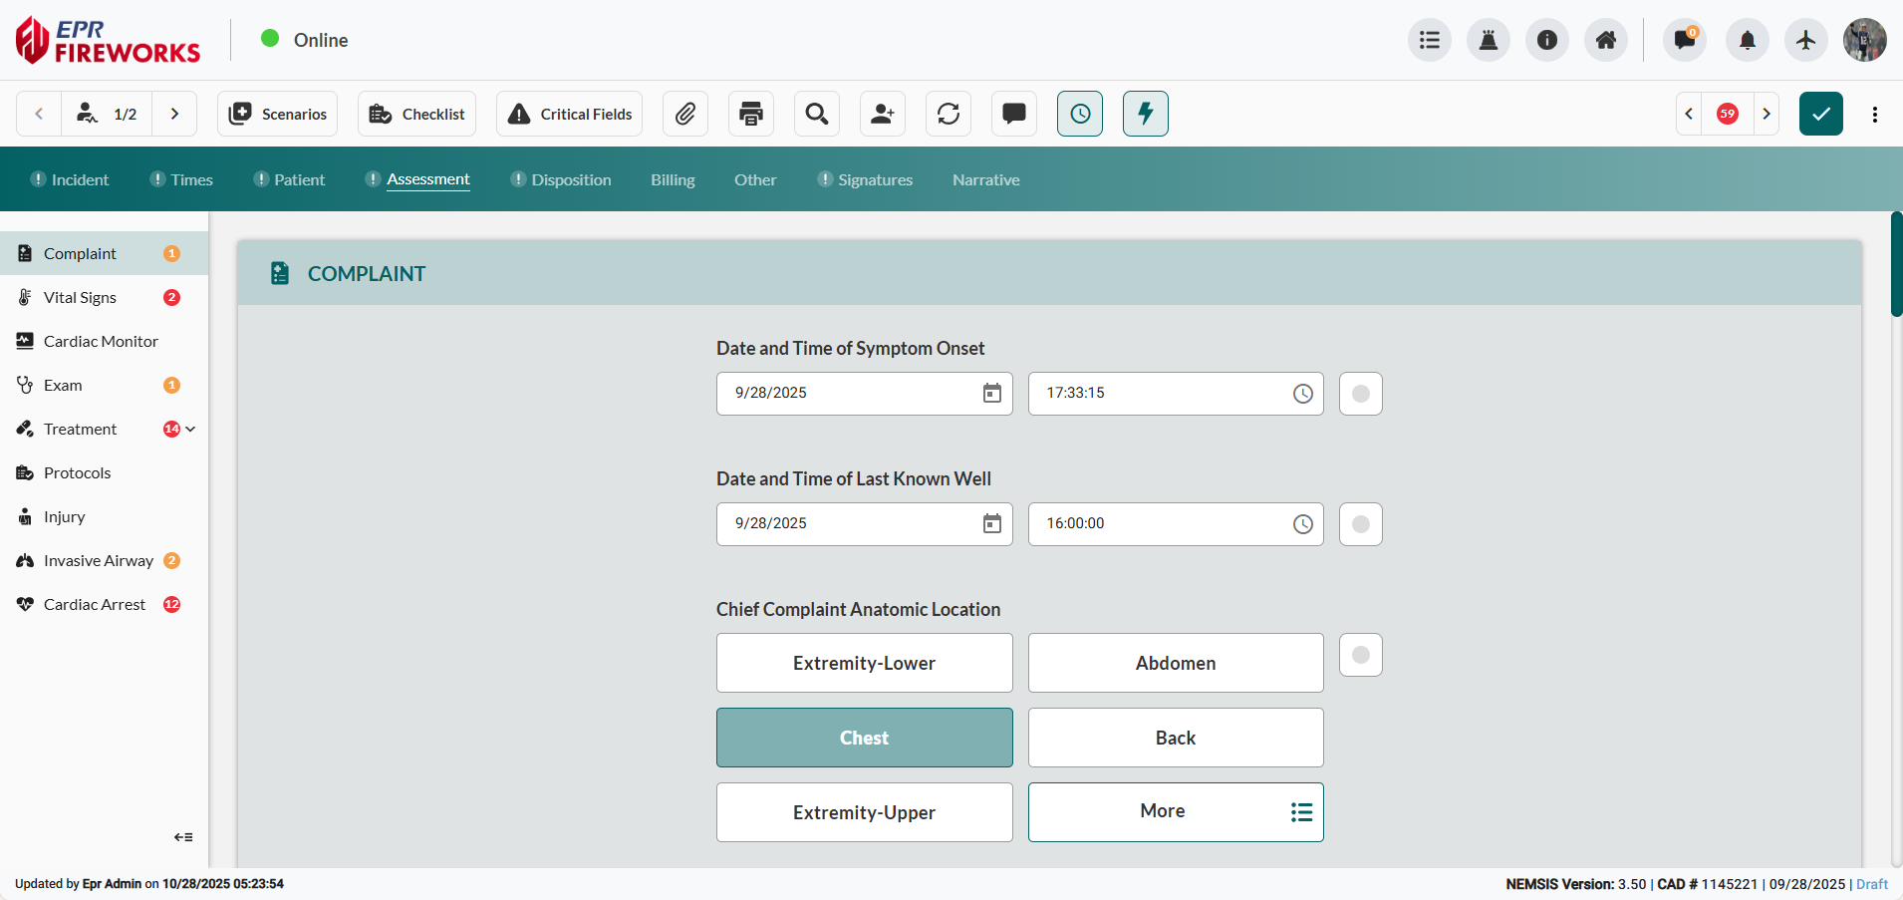Switch to the Disposition tab
Screen dimensions: 1903x900
point(570,180)
